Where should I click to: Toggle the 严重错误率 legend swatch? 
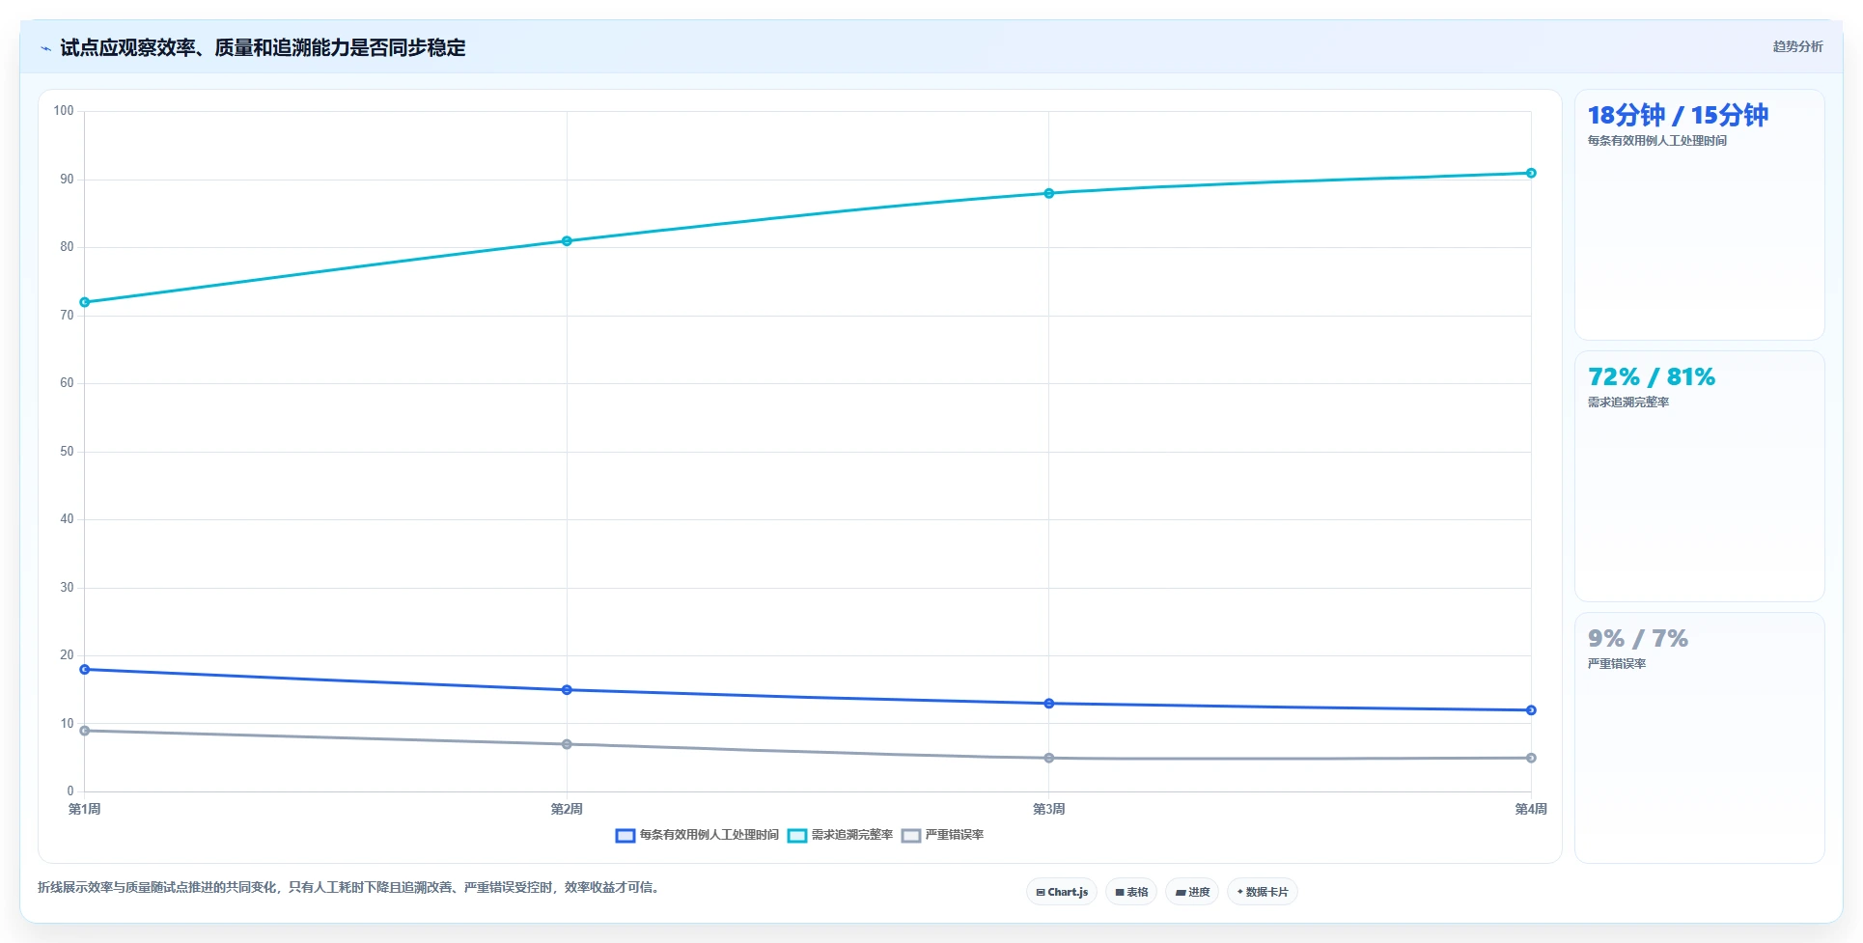tap(911, 835)
